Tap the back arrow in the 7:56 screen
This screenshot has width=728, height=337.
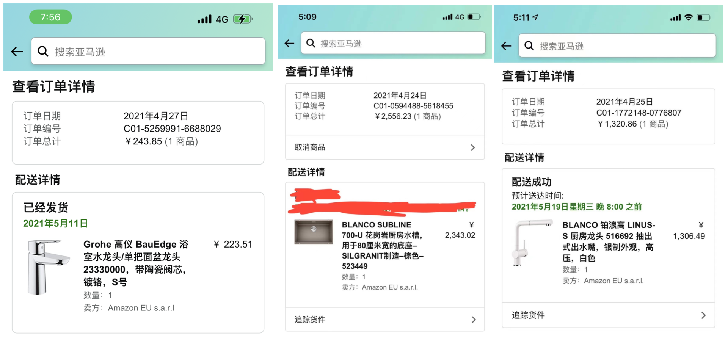(x=17, y=52)
